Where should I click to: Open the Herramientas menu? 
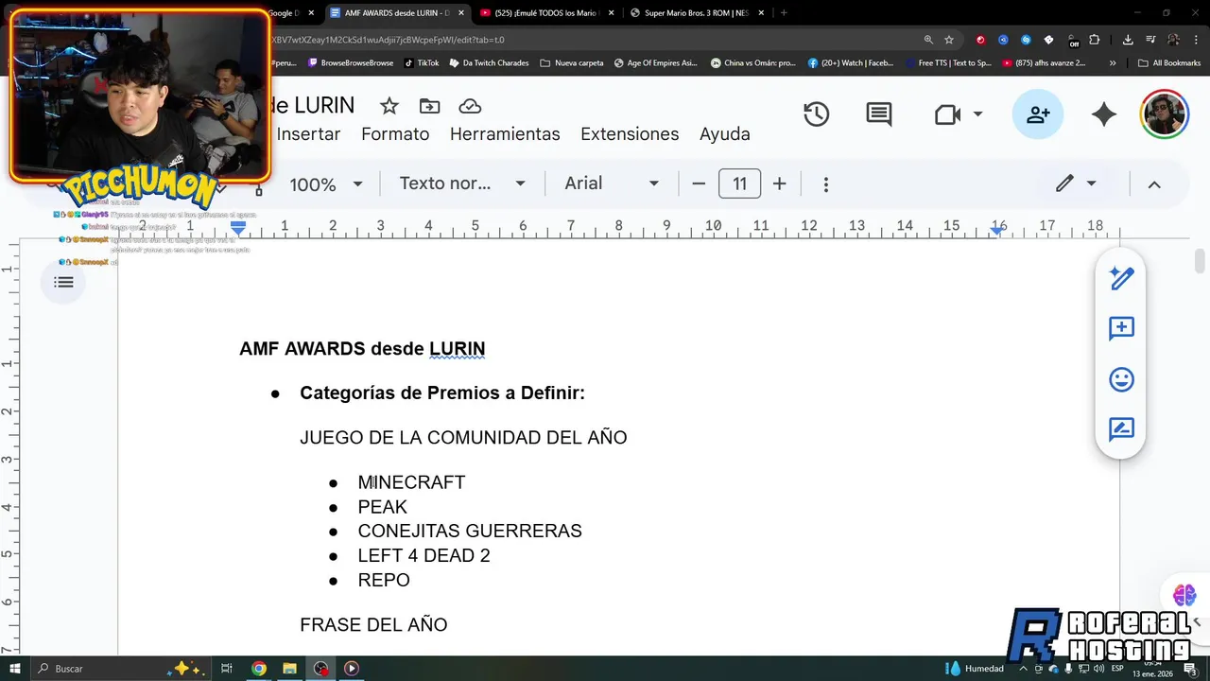click(505, 134)
